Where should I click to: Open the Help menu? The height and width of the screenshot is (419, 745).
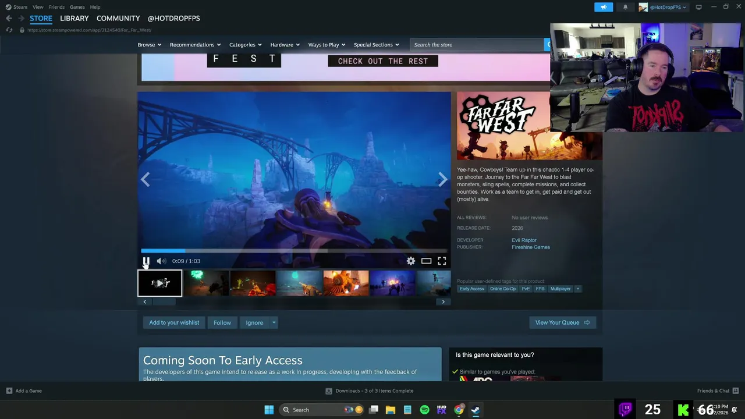(95, 7)
